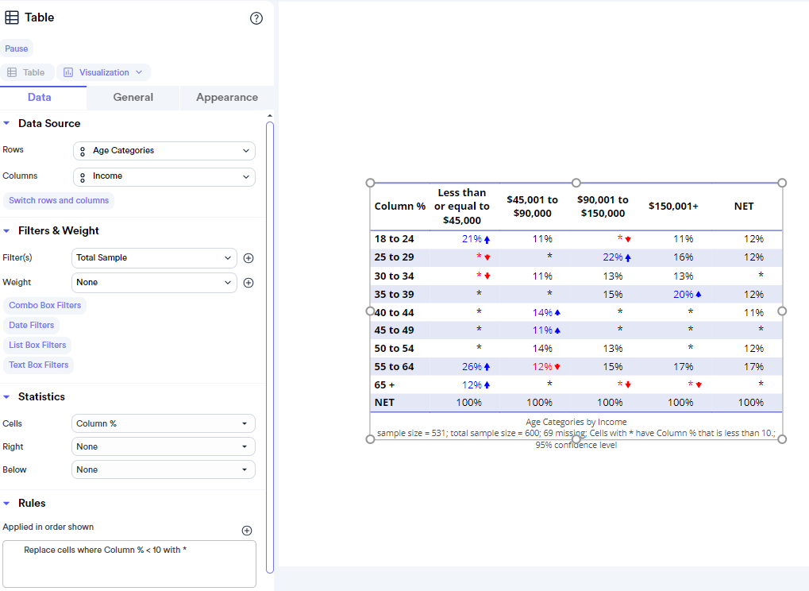Click the table's top-middle resize handle

[x=576, y=183]
